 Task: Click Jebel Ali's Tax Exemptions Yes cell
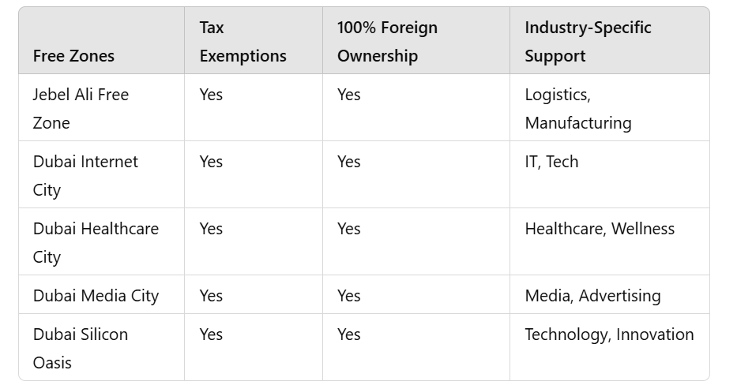click(211, 95)
